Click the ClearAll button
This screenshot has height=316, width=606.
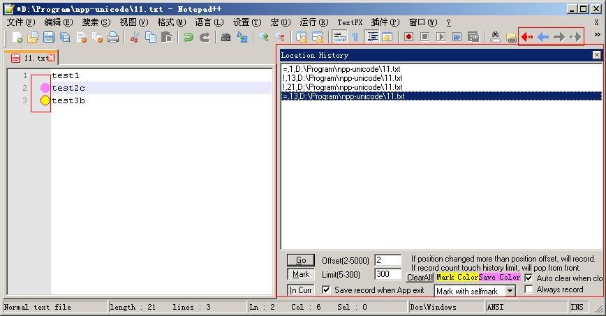click(420, 278)
